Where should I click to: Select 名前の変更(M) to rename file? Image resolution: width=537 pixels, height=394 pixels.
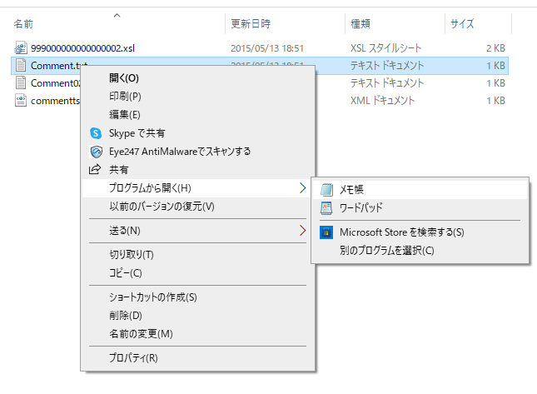point(141,334)
